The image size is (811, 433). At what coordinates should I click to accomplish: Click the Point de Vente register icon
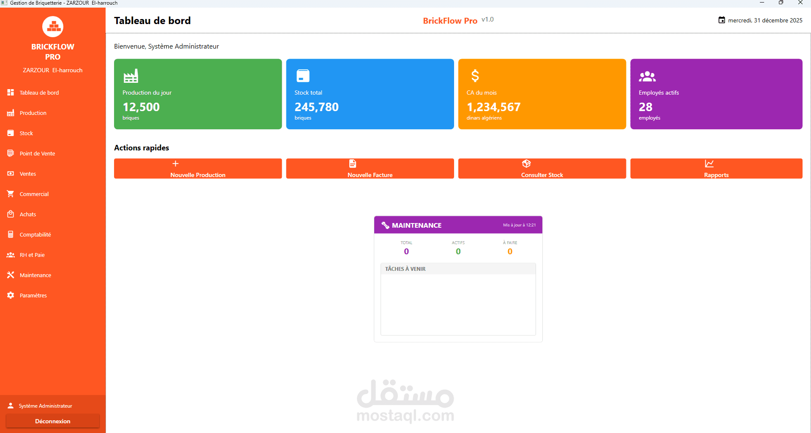click(11, 153)
